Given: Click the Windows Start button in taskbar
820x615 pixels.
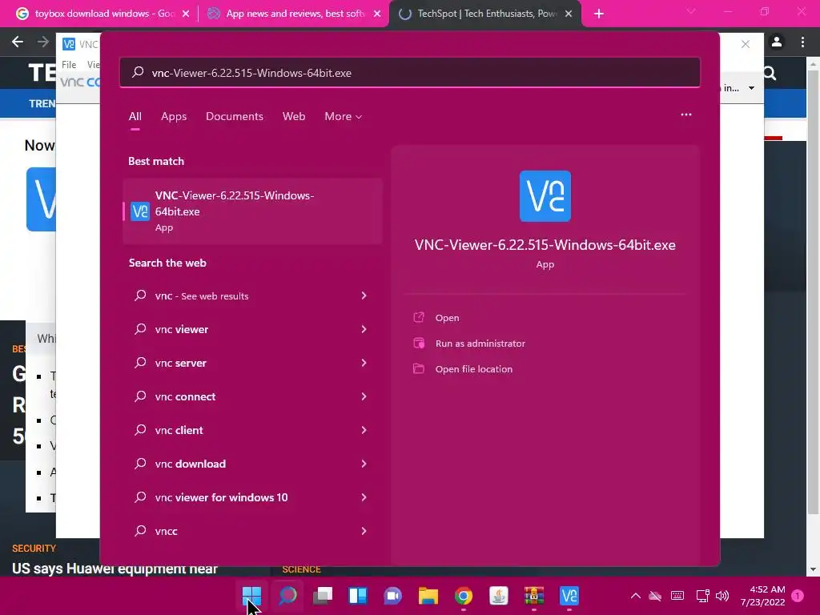Looking at the screenshot, I should (251, 596).
